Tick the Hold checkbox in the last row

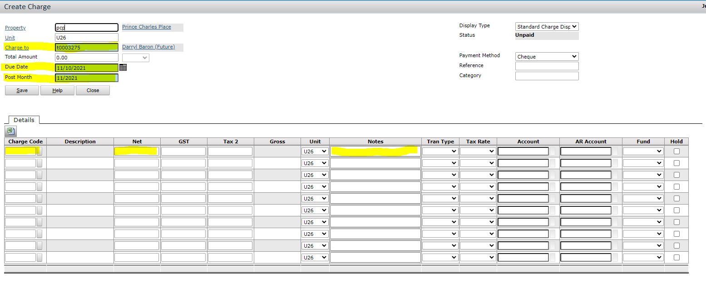676,258
